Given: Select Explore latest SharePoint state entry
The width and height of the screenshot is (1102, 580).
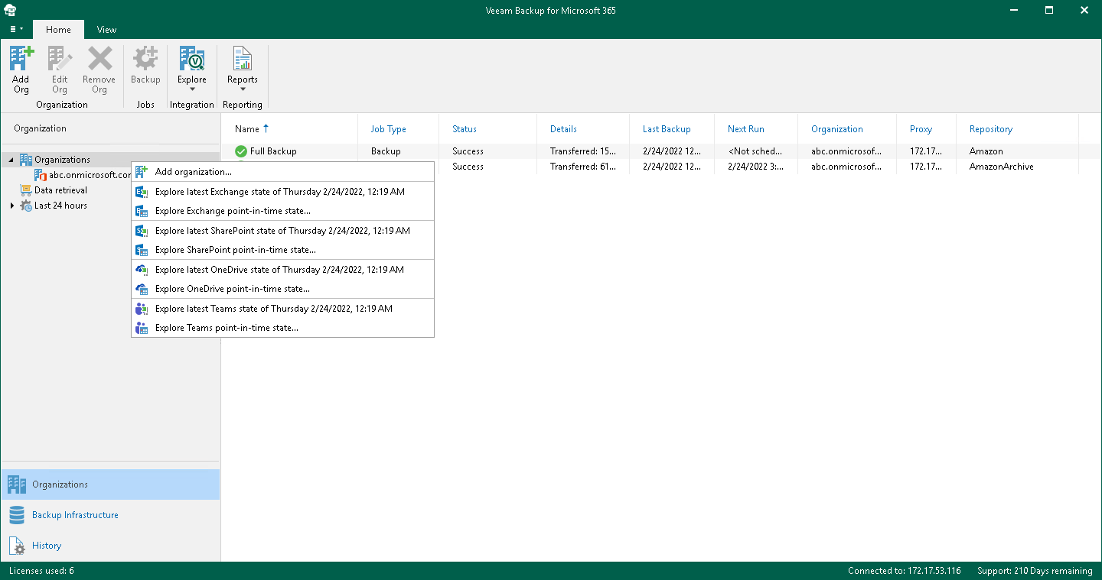Looking at the screenshot, I should (x=282, y=231).
